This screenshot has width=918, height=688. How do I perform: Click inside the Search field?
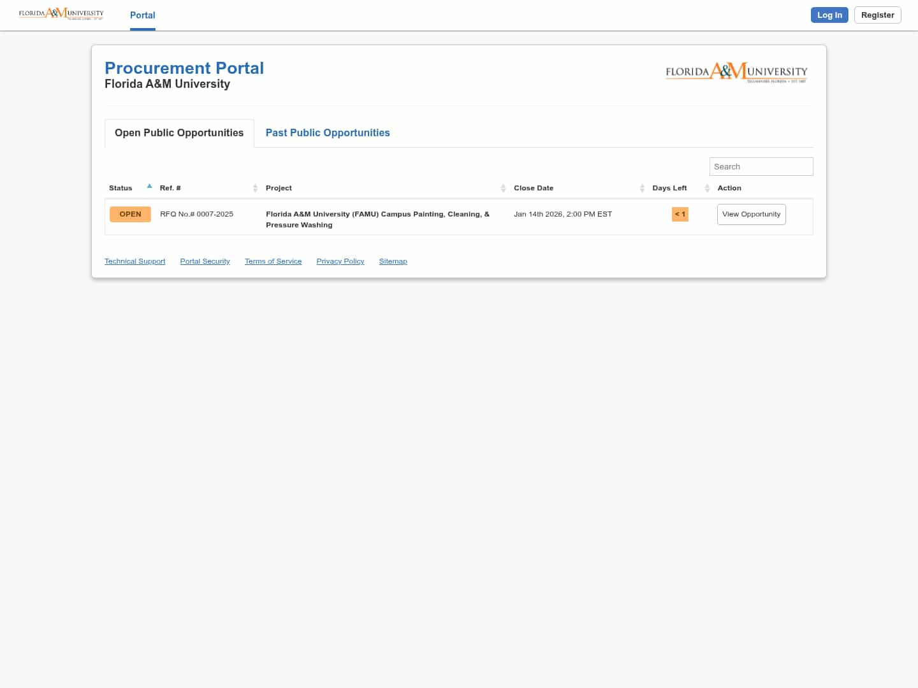pos(761,166)
